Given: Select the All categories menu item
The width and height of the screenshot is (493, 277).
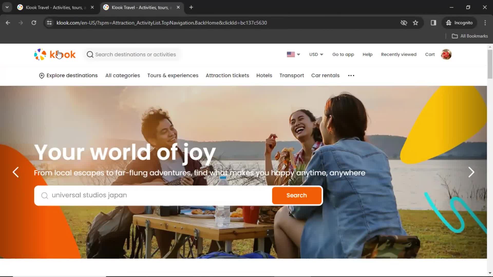Looking at the screenshot, I should [122, 75].
